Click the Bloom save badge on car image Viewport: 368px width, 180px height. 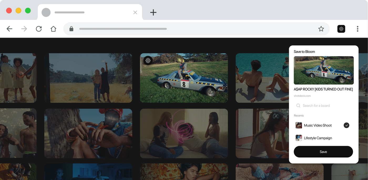(148, 61)
